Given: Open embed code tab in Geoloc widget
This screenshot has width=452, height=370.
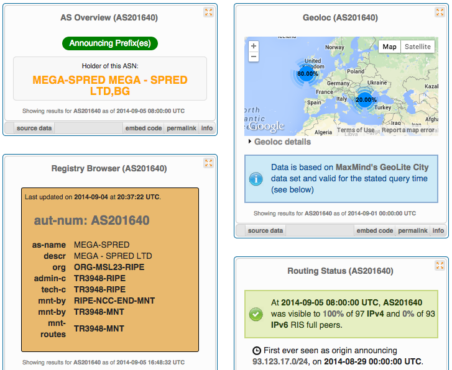Looking at the screenshot, I should pos(374,230).
